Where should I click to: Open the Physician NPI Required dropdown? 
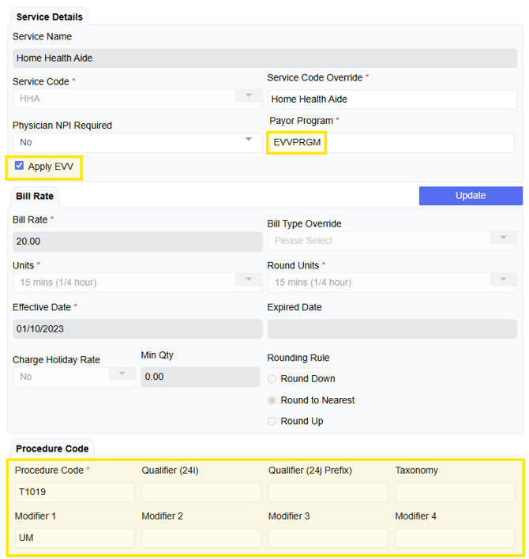tap(137, 143)
